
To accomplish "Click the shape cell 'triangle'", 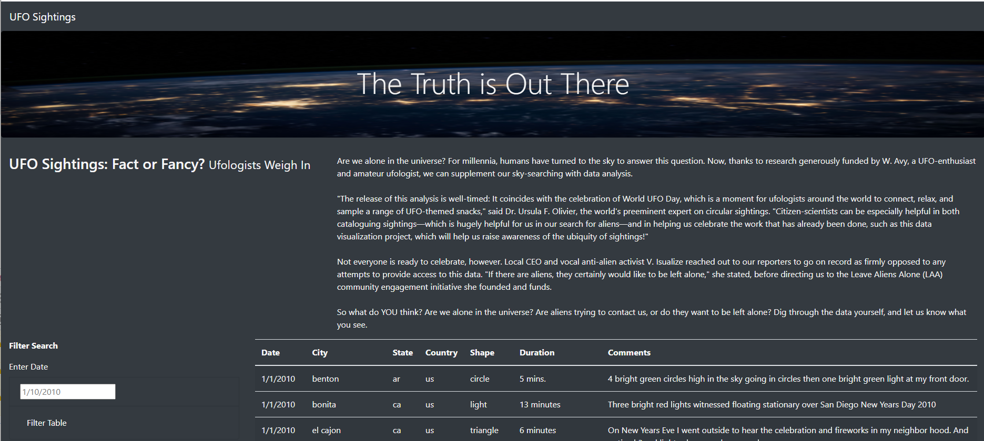I will 484,430.
